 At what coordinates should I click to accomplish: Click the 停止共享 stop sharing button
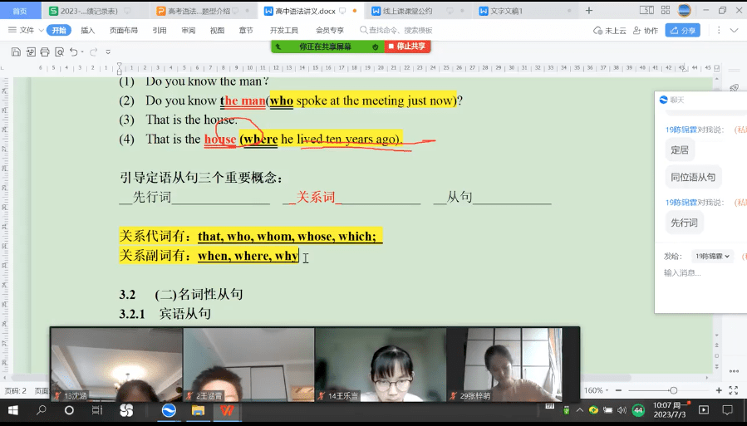407,47
